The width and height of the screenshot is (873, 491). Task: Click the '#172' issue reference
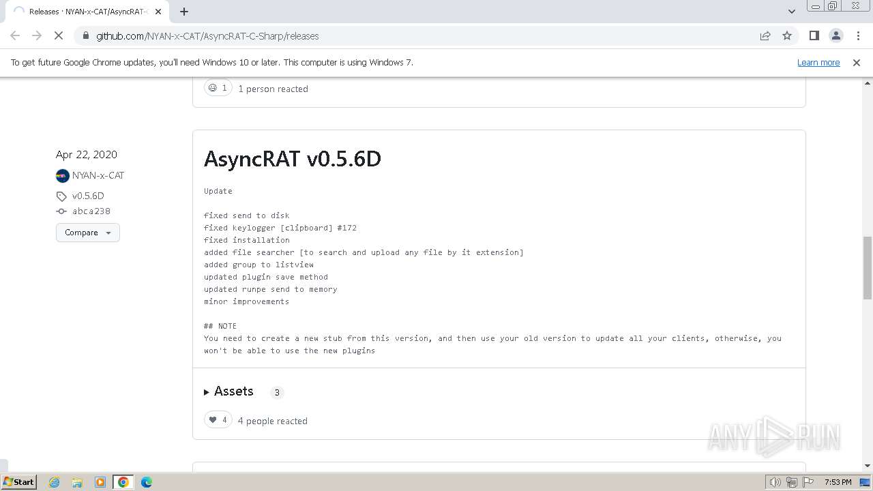tap(347, 228)
